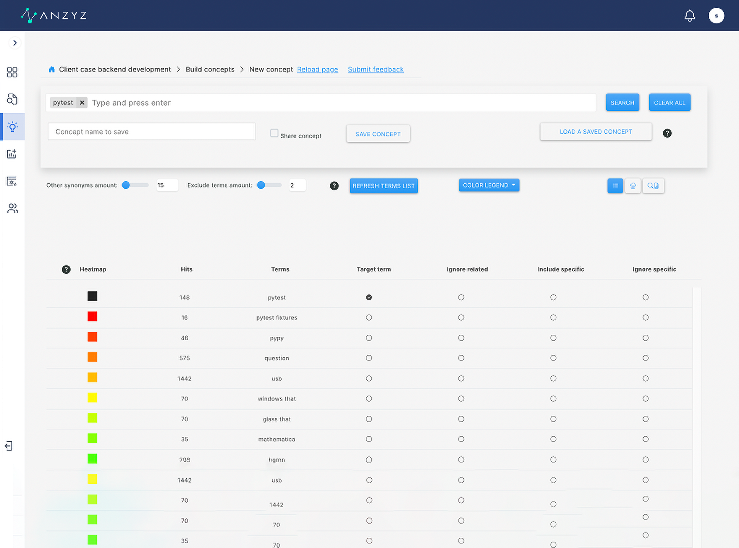Focus the Concept name to save field
The width and height of the screenshot is (739, 548).
pyautogui.click(x=152, y=132)
